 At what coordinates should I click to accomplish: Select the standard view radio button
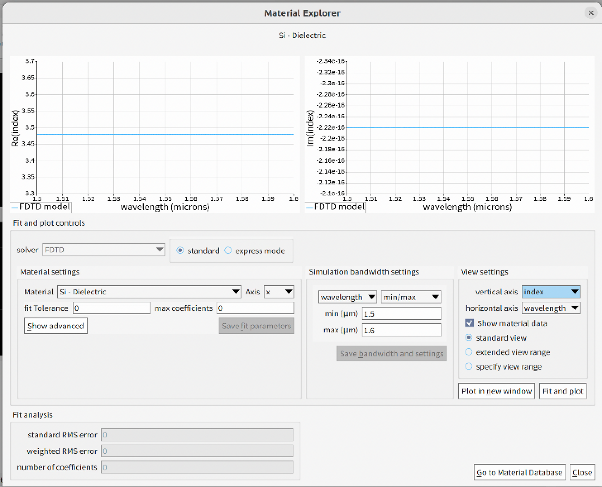point(469,338)
